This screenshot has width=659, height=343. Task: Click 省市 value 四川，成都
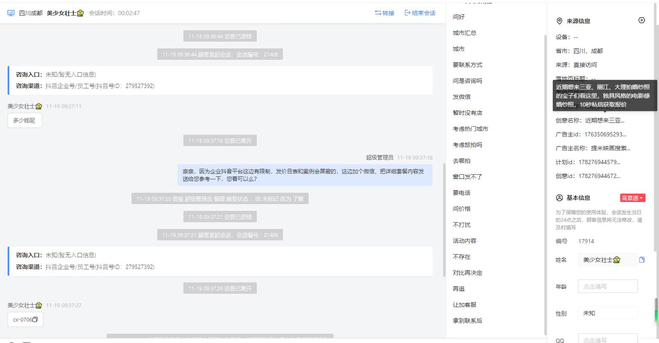[588, 51]
